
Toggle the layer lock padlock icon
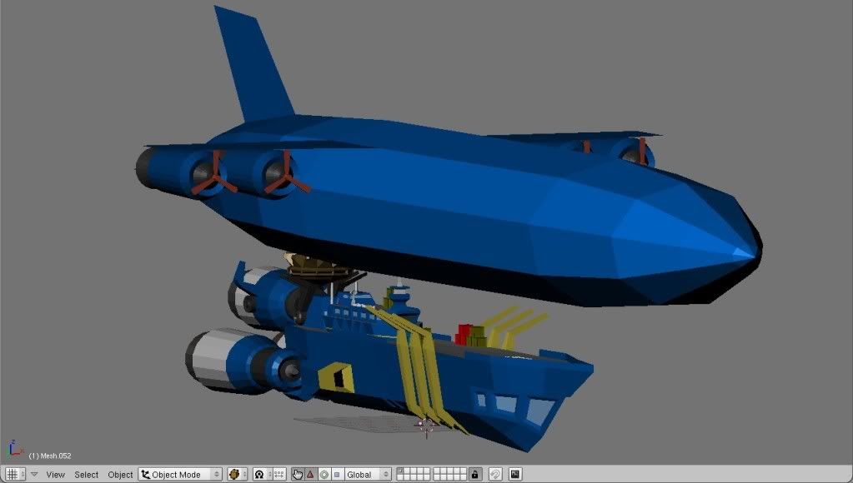[x=475, y=475]
